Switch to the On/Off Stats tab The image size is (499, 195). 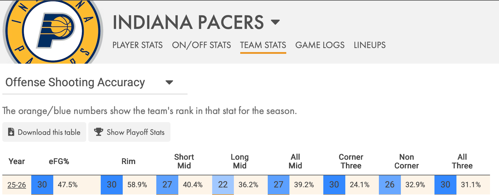[x=201, y=45]
